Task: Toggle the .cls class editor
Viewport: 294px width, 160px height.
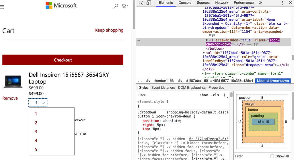Action: click(215, 95)
